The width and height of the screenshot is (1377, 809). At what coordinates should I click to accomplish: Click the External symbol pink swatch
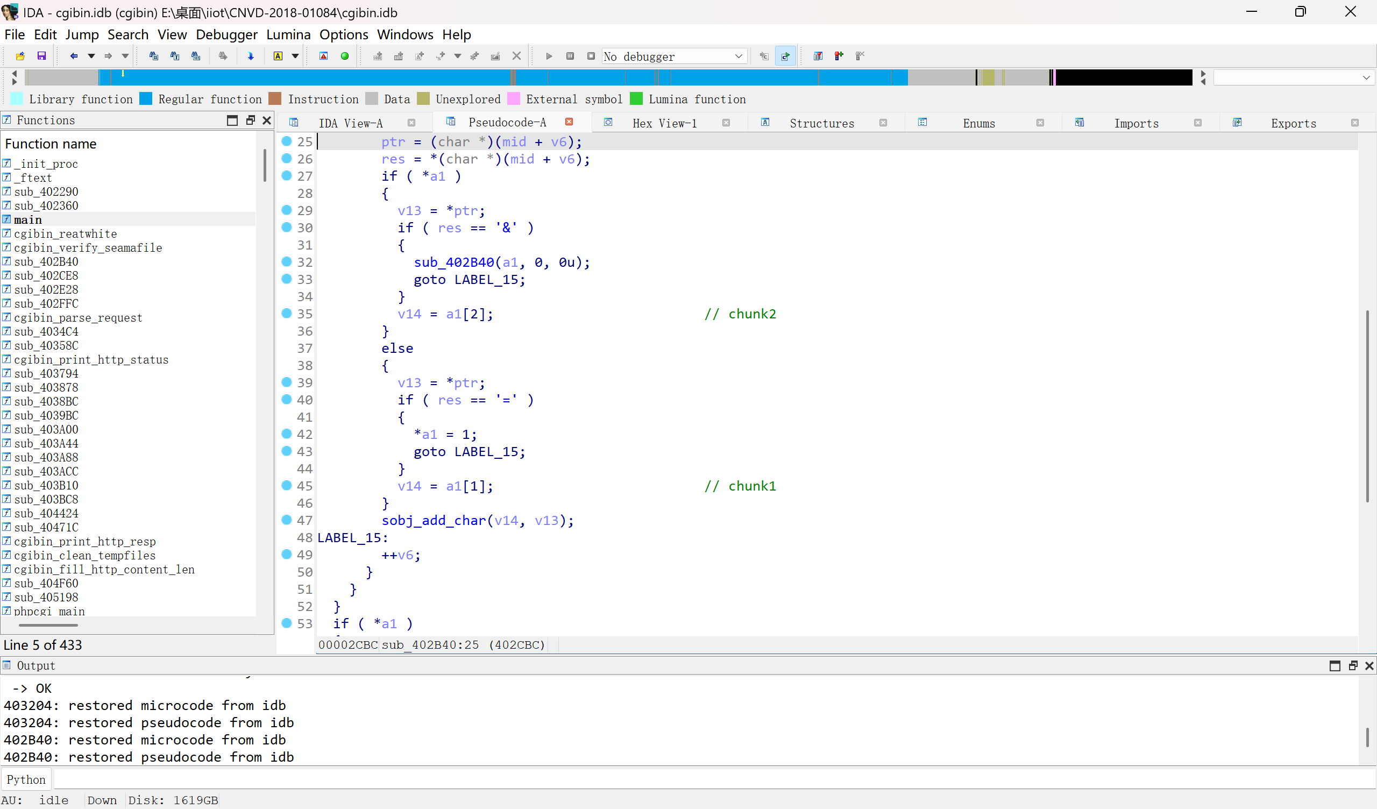click(514, 98)
